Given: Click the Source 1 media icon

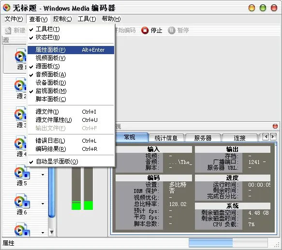Looking at the screenshot, I should 20,56.
